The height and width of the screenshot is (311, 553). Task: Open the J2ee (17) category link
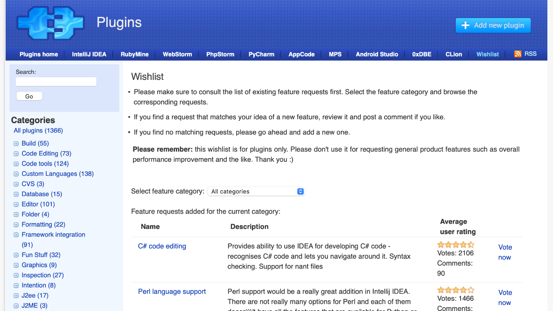(35, 295)
